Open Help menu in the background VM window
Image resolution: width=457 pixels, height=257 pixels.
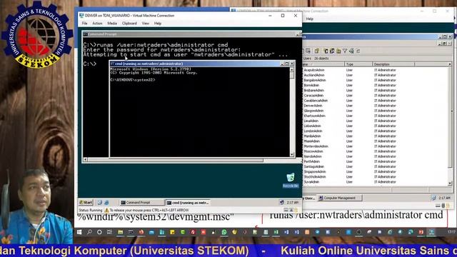[x=309, y=19]
